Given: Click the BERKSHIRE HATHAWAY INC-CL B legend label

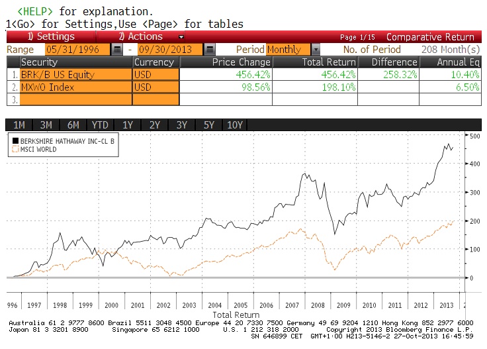Looking at the screenshot, I should tap(67, 141).
